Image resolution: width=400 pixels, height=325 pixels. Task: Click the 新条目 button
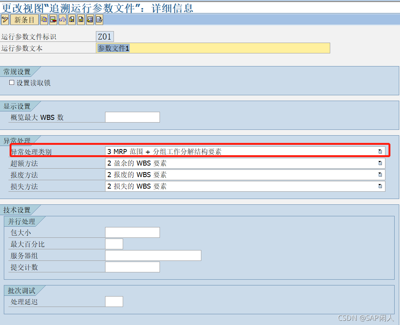[x=24, y=20]
